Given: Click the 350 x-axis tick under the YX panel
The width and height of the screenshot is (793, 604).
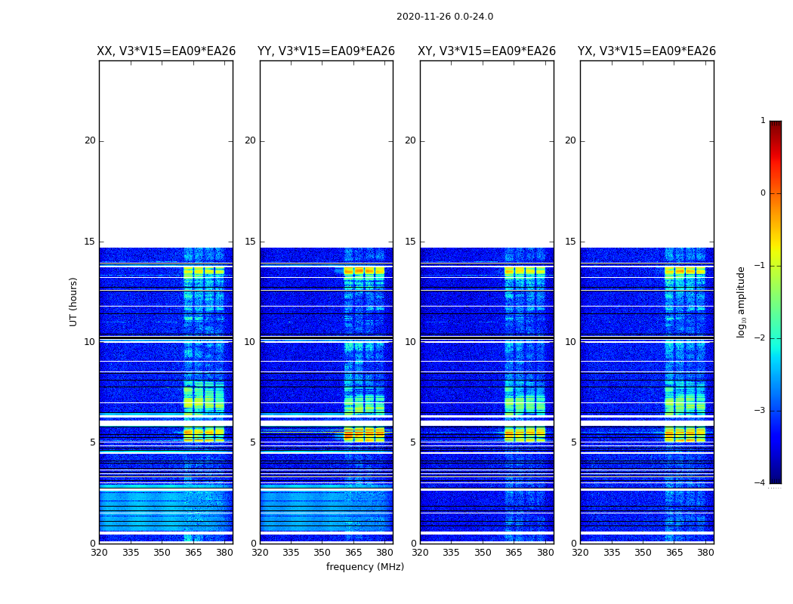Looking at the screenshot, I should pyautogui.click(x=643, y=553).
